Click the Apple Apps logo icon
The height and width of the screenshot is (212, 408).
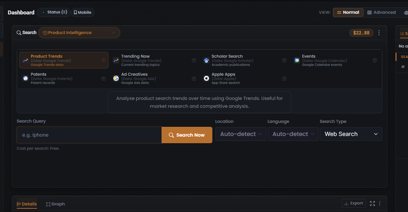coord(206,78)
